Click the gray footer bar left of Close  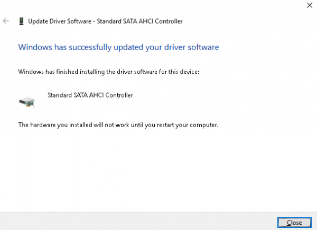tap(132, 221)
